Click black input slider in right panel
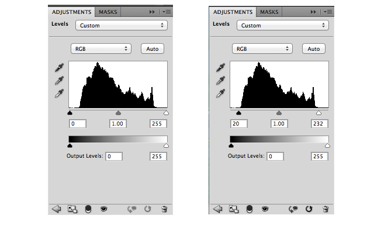The height and width of the screenshot is (229, 374). coord(238,113)
